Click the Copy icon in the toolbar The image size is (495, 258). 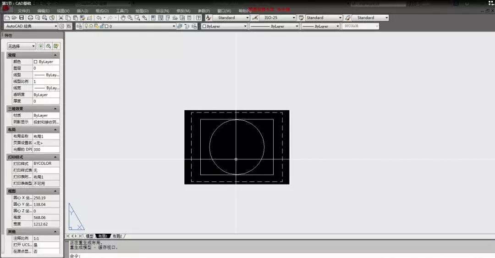pos(68,18)
